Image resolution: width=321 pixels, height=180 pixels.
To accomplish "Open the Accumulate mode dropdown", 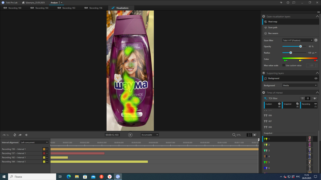I will click(x=150, y=135).
